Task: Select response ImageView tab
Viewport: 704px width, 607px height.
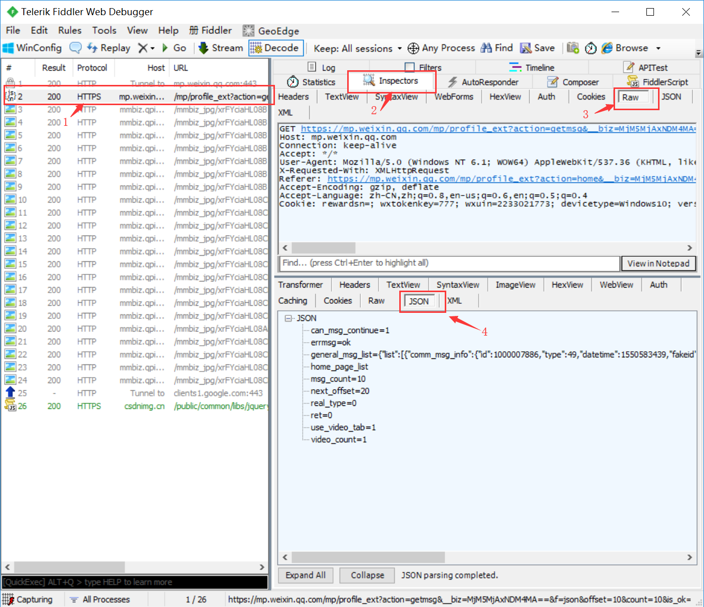Action: coord(515,285)
